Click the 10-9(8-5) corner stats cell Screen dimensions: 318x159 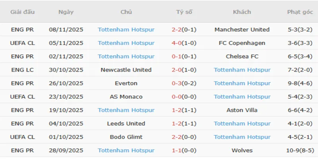(300, 151)
